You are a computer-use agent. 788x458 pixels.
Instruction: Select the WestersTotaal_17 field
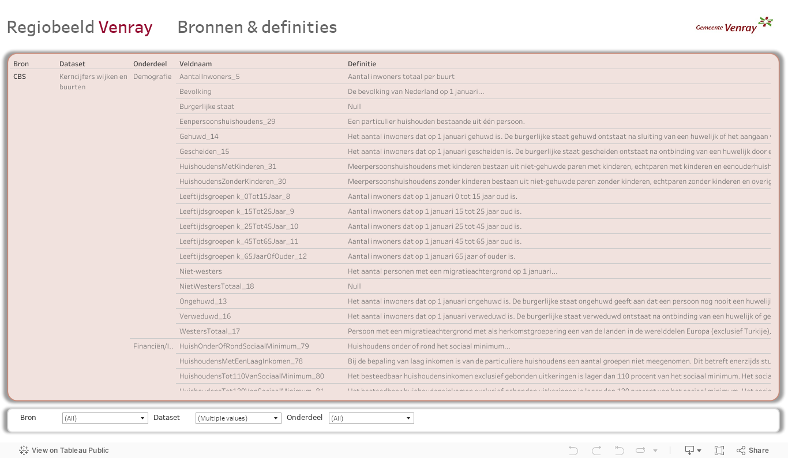(x=209, y=331)
